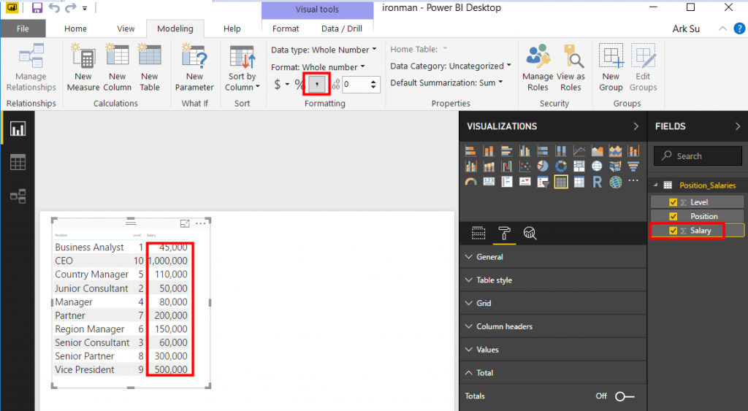Open the Data type dropdown
This screenshot has width=748, height=411.
point(324,50)
